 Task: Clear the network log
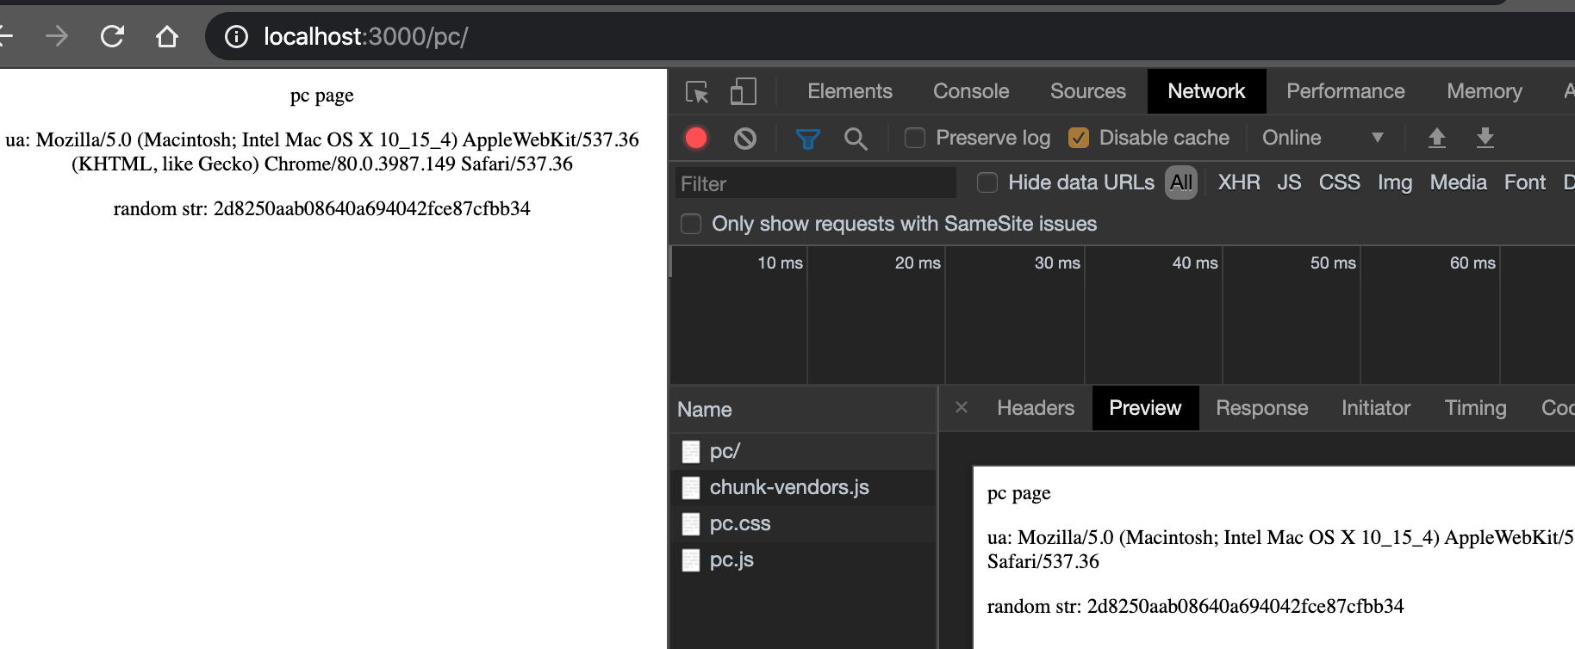(x=745, y=138)
